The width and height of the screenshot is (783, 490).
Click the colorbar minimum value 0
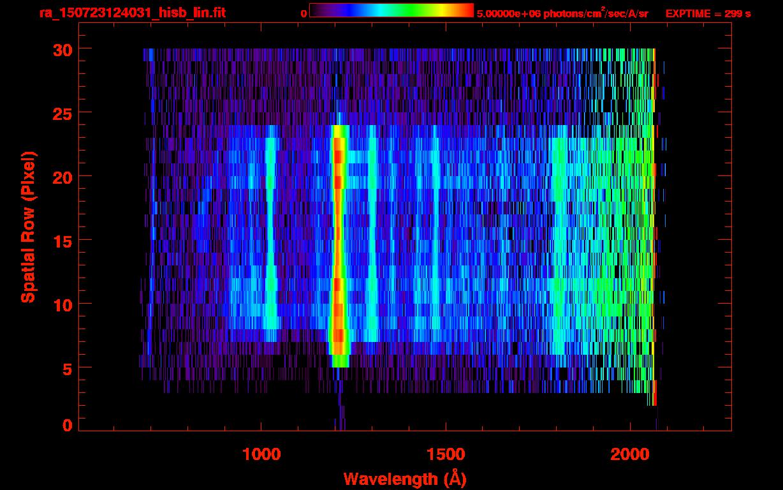coord(304,13)
